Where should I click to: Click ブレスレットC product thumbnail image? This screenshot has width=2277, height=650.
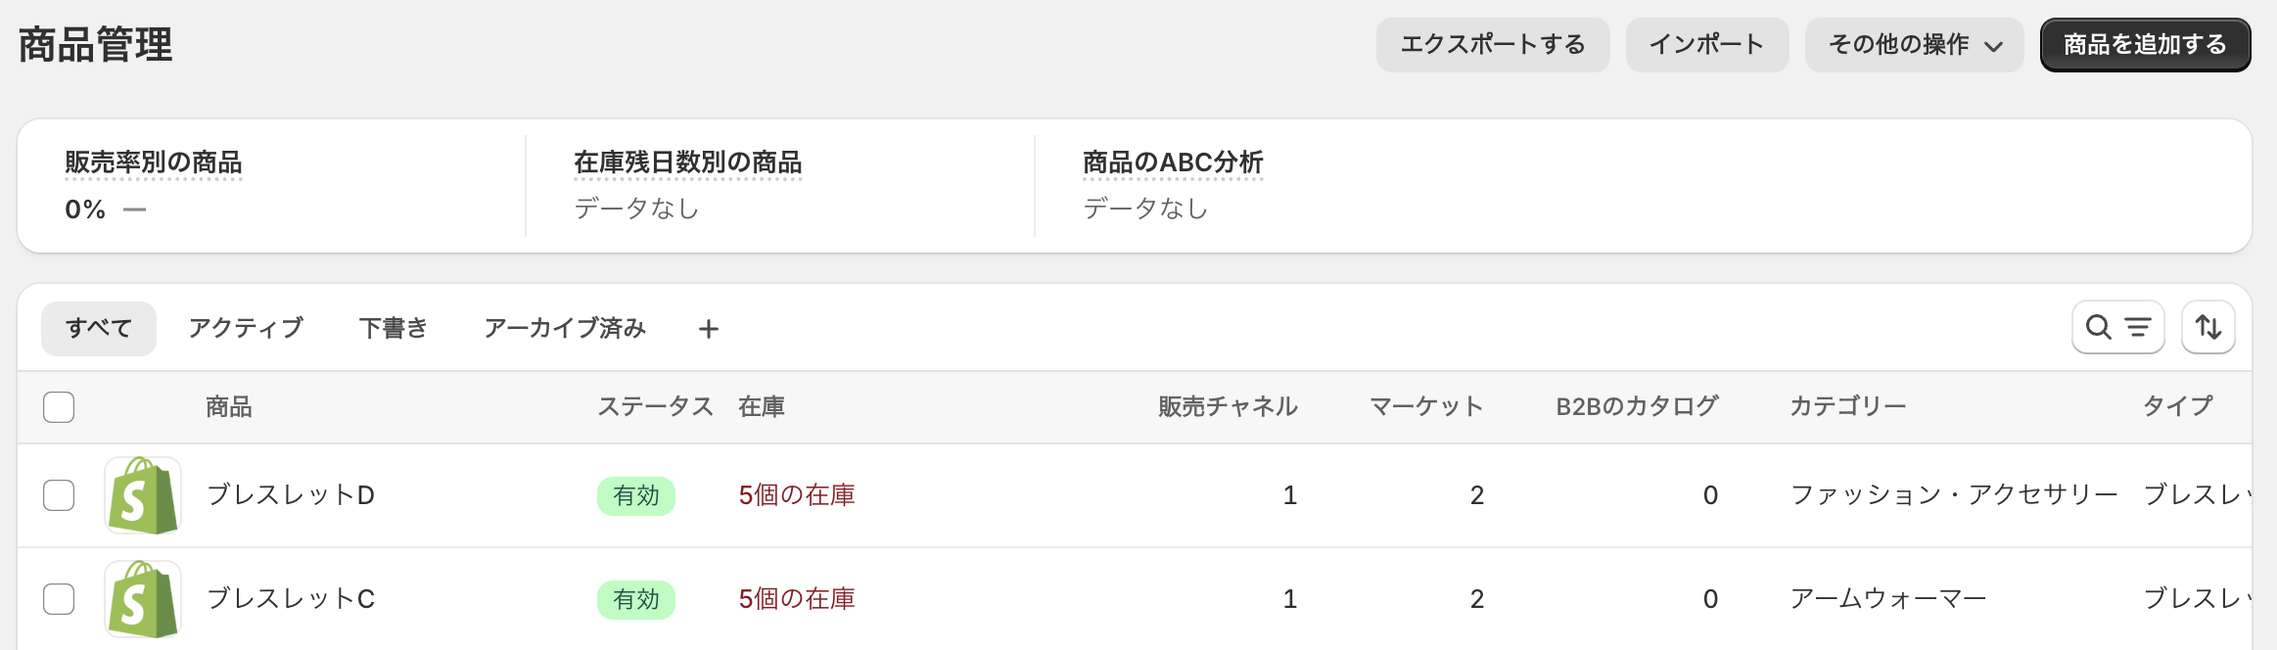click(143, 599)
